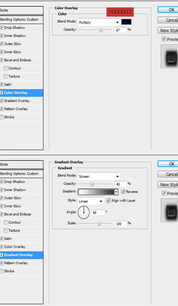This screenshot has width=178, height=306.
Task: Open Blend Mode dropdown showing Screen
Action: 99,177
